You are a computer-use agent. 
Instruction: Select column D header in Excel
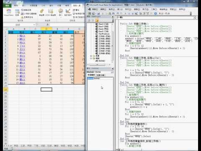pos(46,29)
